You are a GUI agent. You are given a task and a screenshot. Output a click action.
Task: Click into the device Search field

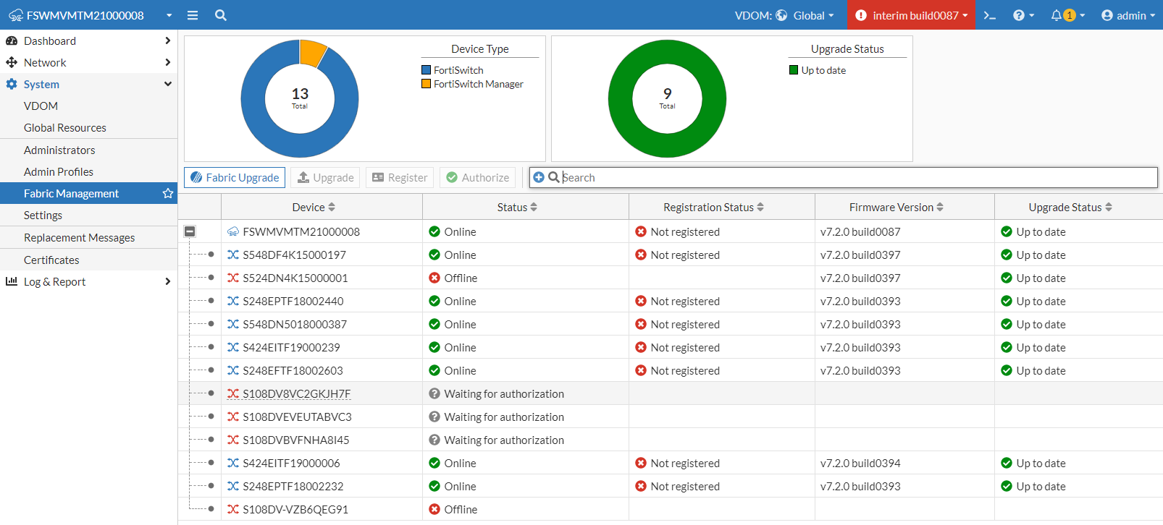pos(855,177)
